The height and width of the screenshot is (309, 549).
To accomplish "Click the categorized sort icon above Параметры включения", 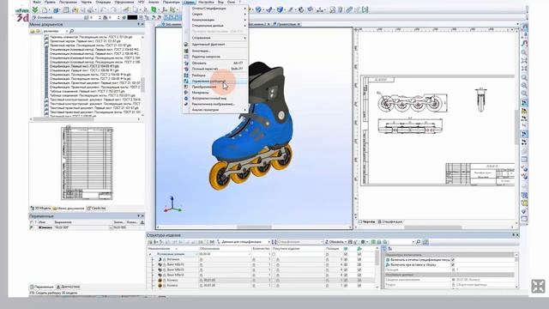I will [385, 249].
